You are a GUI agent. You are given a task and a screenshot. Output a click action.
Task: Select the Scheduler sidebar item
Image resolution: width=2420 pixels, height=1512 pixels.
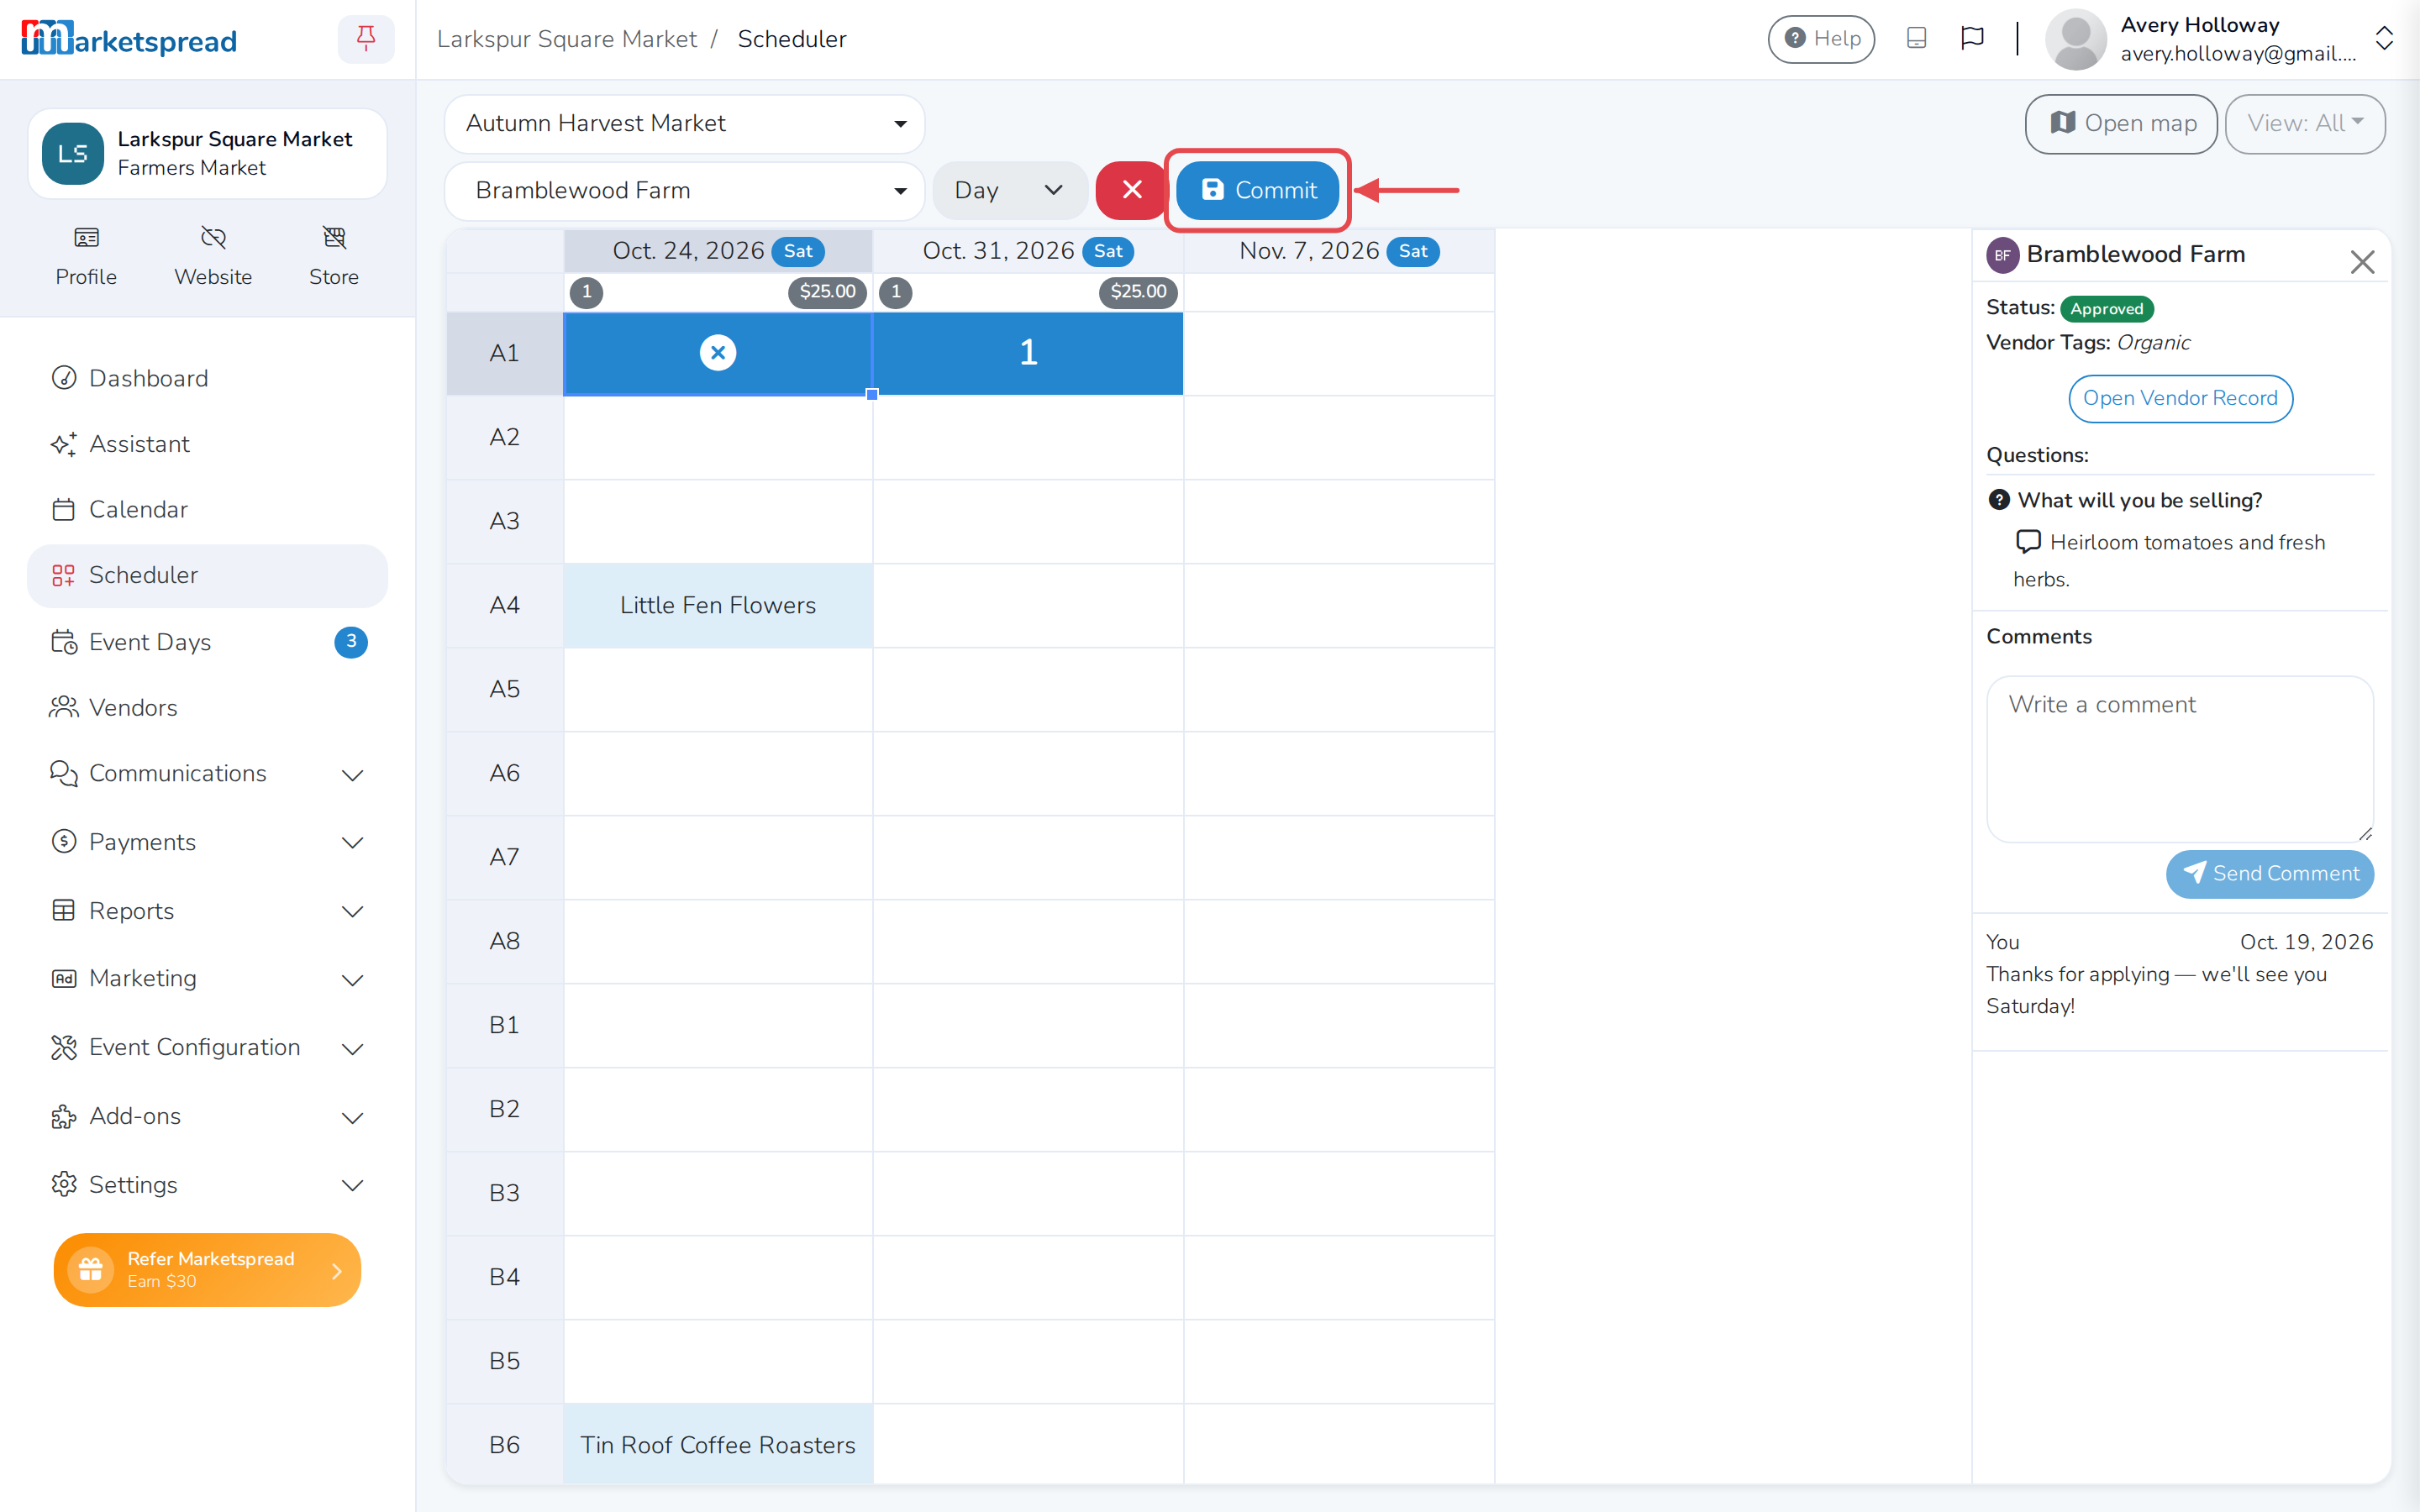click(x=207, y=575)
